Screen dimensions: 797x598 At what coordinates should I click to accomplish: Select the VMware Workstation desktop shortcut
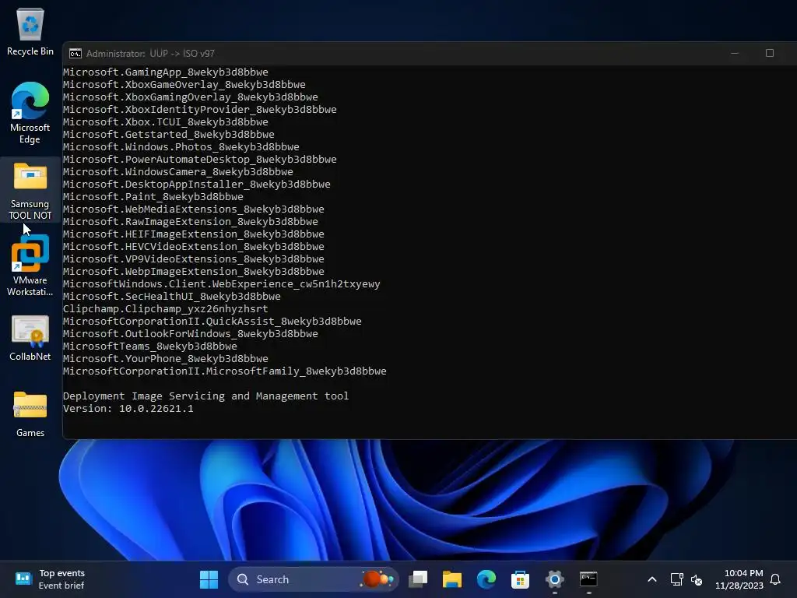click(x=30, y=266)
